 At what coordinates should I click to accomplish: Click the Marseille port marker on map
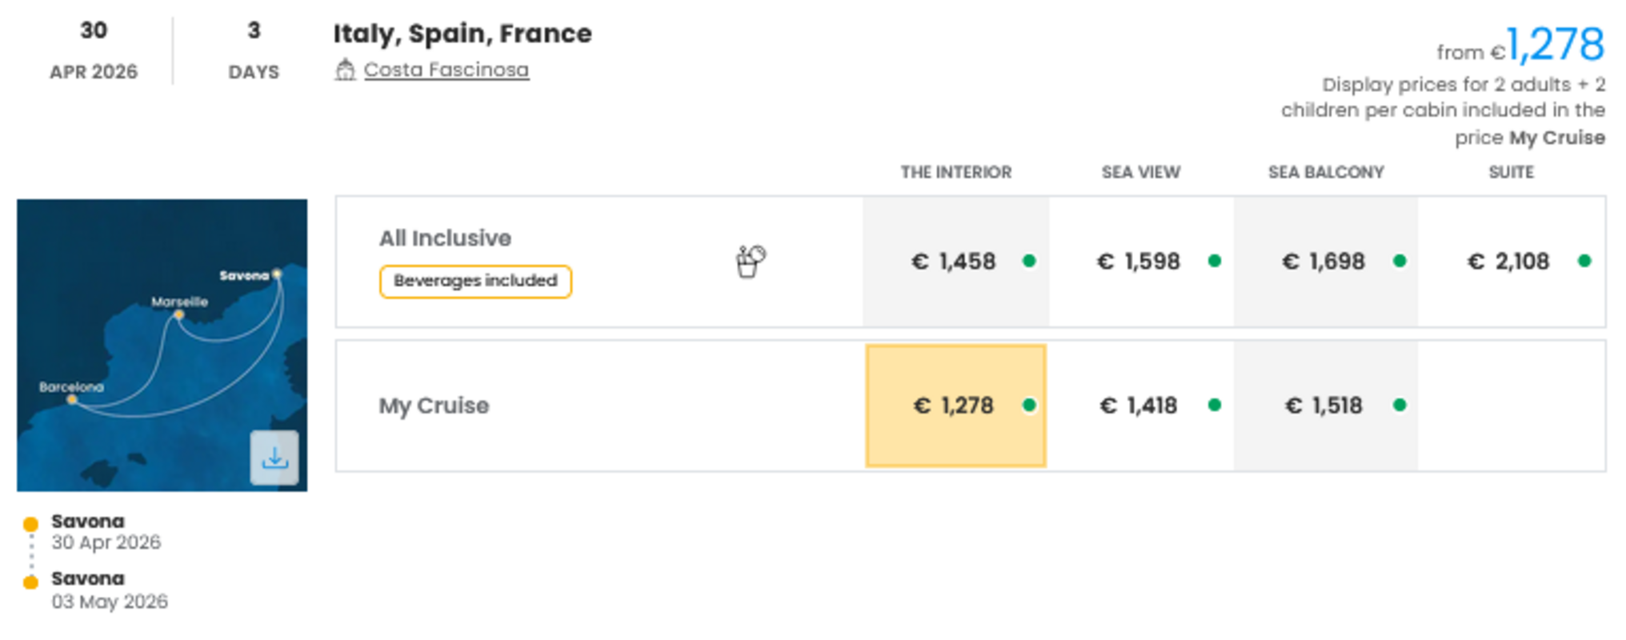tap(179, 315)
